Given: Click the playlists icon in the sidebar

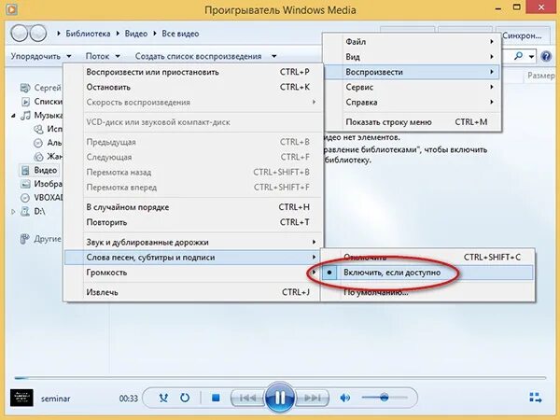Looking at the screenshot, I should [x=25, y=102].
